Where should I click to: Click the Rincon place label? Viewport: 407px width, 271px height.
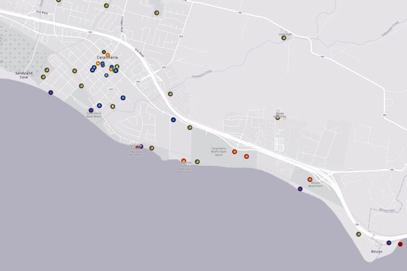pyautogui.click(x=377, y=252)
